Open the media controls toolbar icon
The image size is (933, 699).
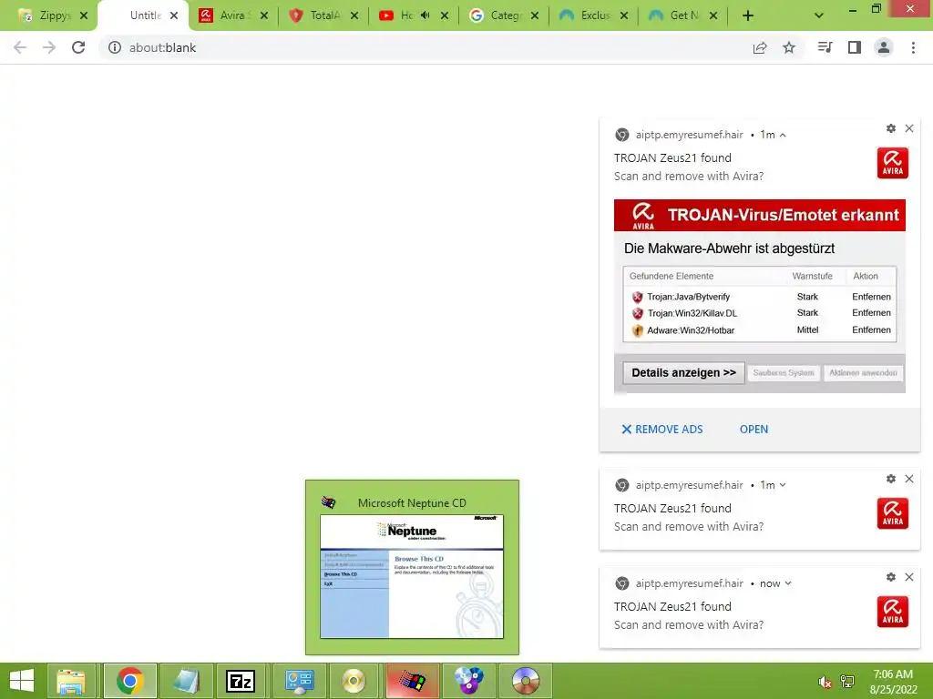[825, 47]
